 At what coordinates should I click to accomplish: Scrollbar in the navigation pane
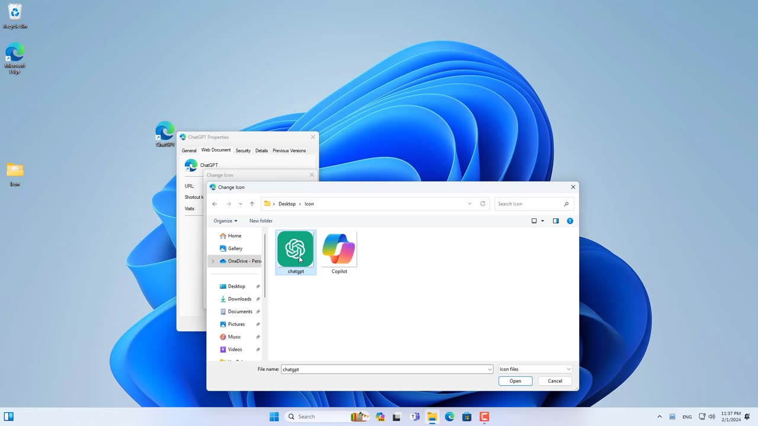(x=265, y=266)
